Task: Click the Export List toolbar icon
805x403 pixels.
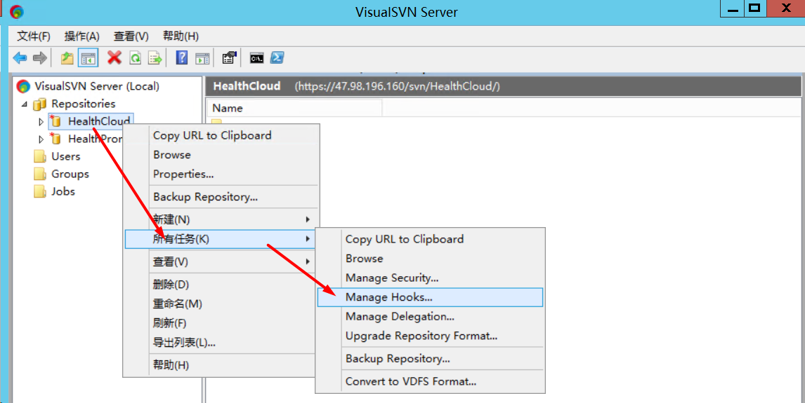Action: (x=155, y=58)
